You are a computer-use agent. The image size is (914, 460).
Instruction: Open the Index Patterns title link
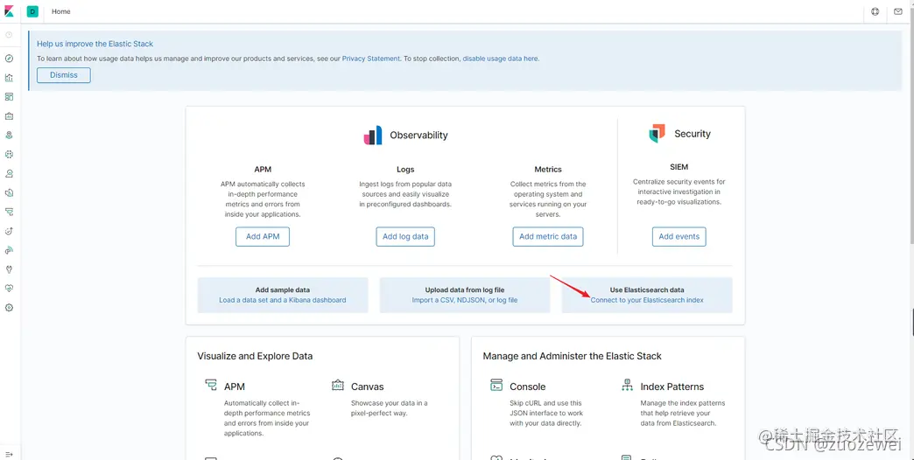[672, 387]
